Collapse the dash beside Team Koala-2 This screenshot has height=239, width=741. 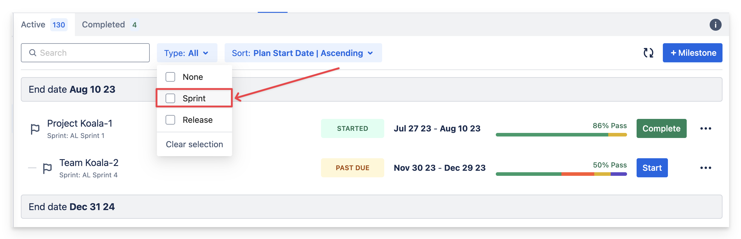coord(32,168)
